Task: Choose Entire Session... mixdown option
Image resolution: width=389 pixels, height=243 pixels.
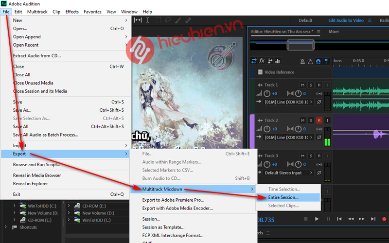Action: coord(288,197)
